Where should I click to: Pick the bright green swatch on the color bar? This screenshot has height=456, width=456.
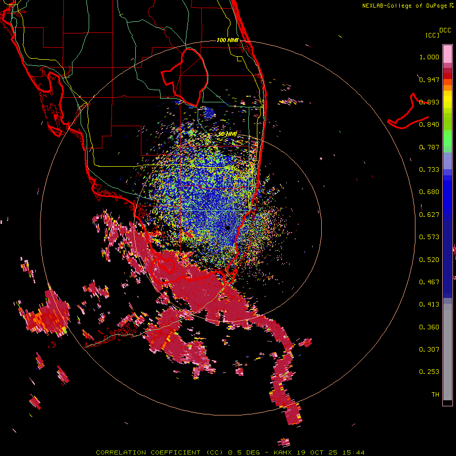click(447, 138)
